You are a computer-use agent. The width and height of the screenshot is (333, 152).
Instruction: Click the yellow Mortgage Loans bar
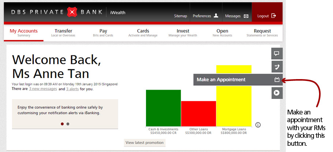click(x=234, y=96)
